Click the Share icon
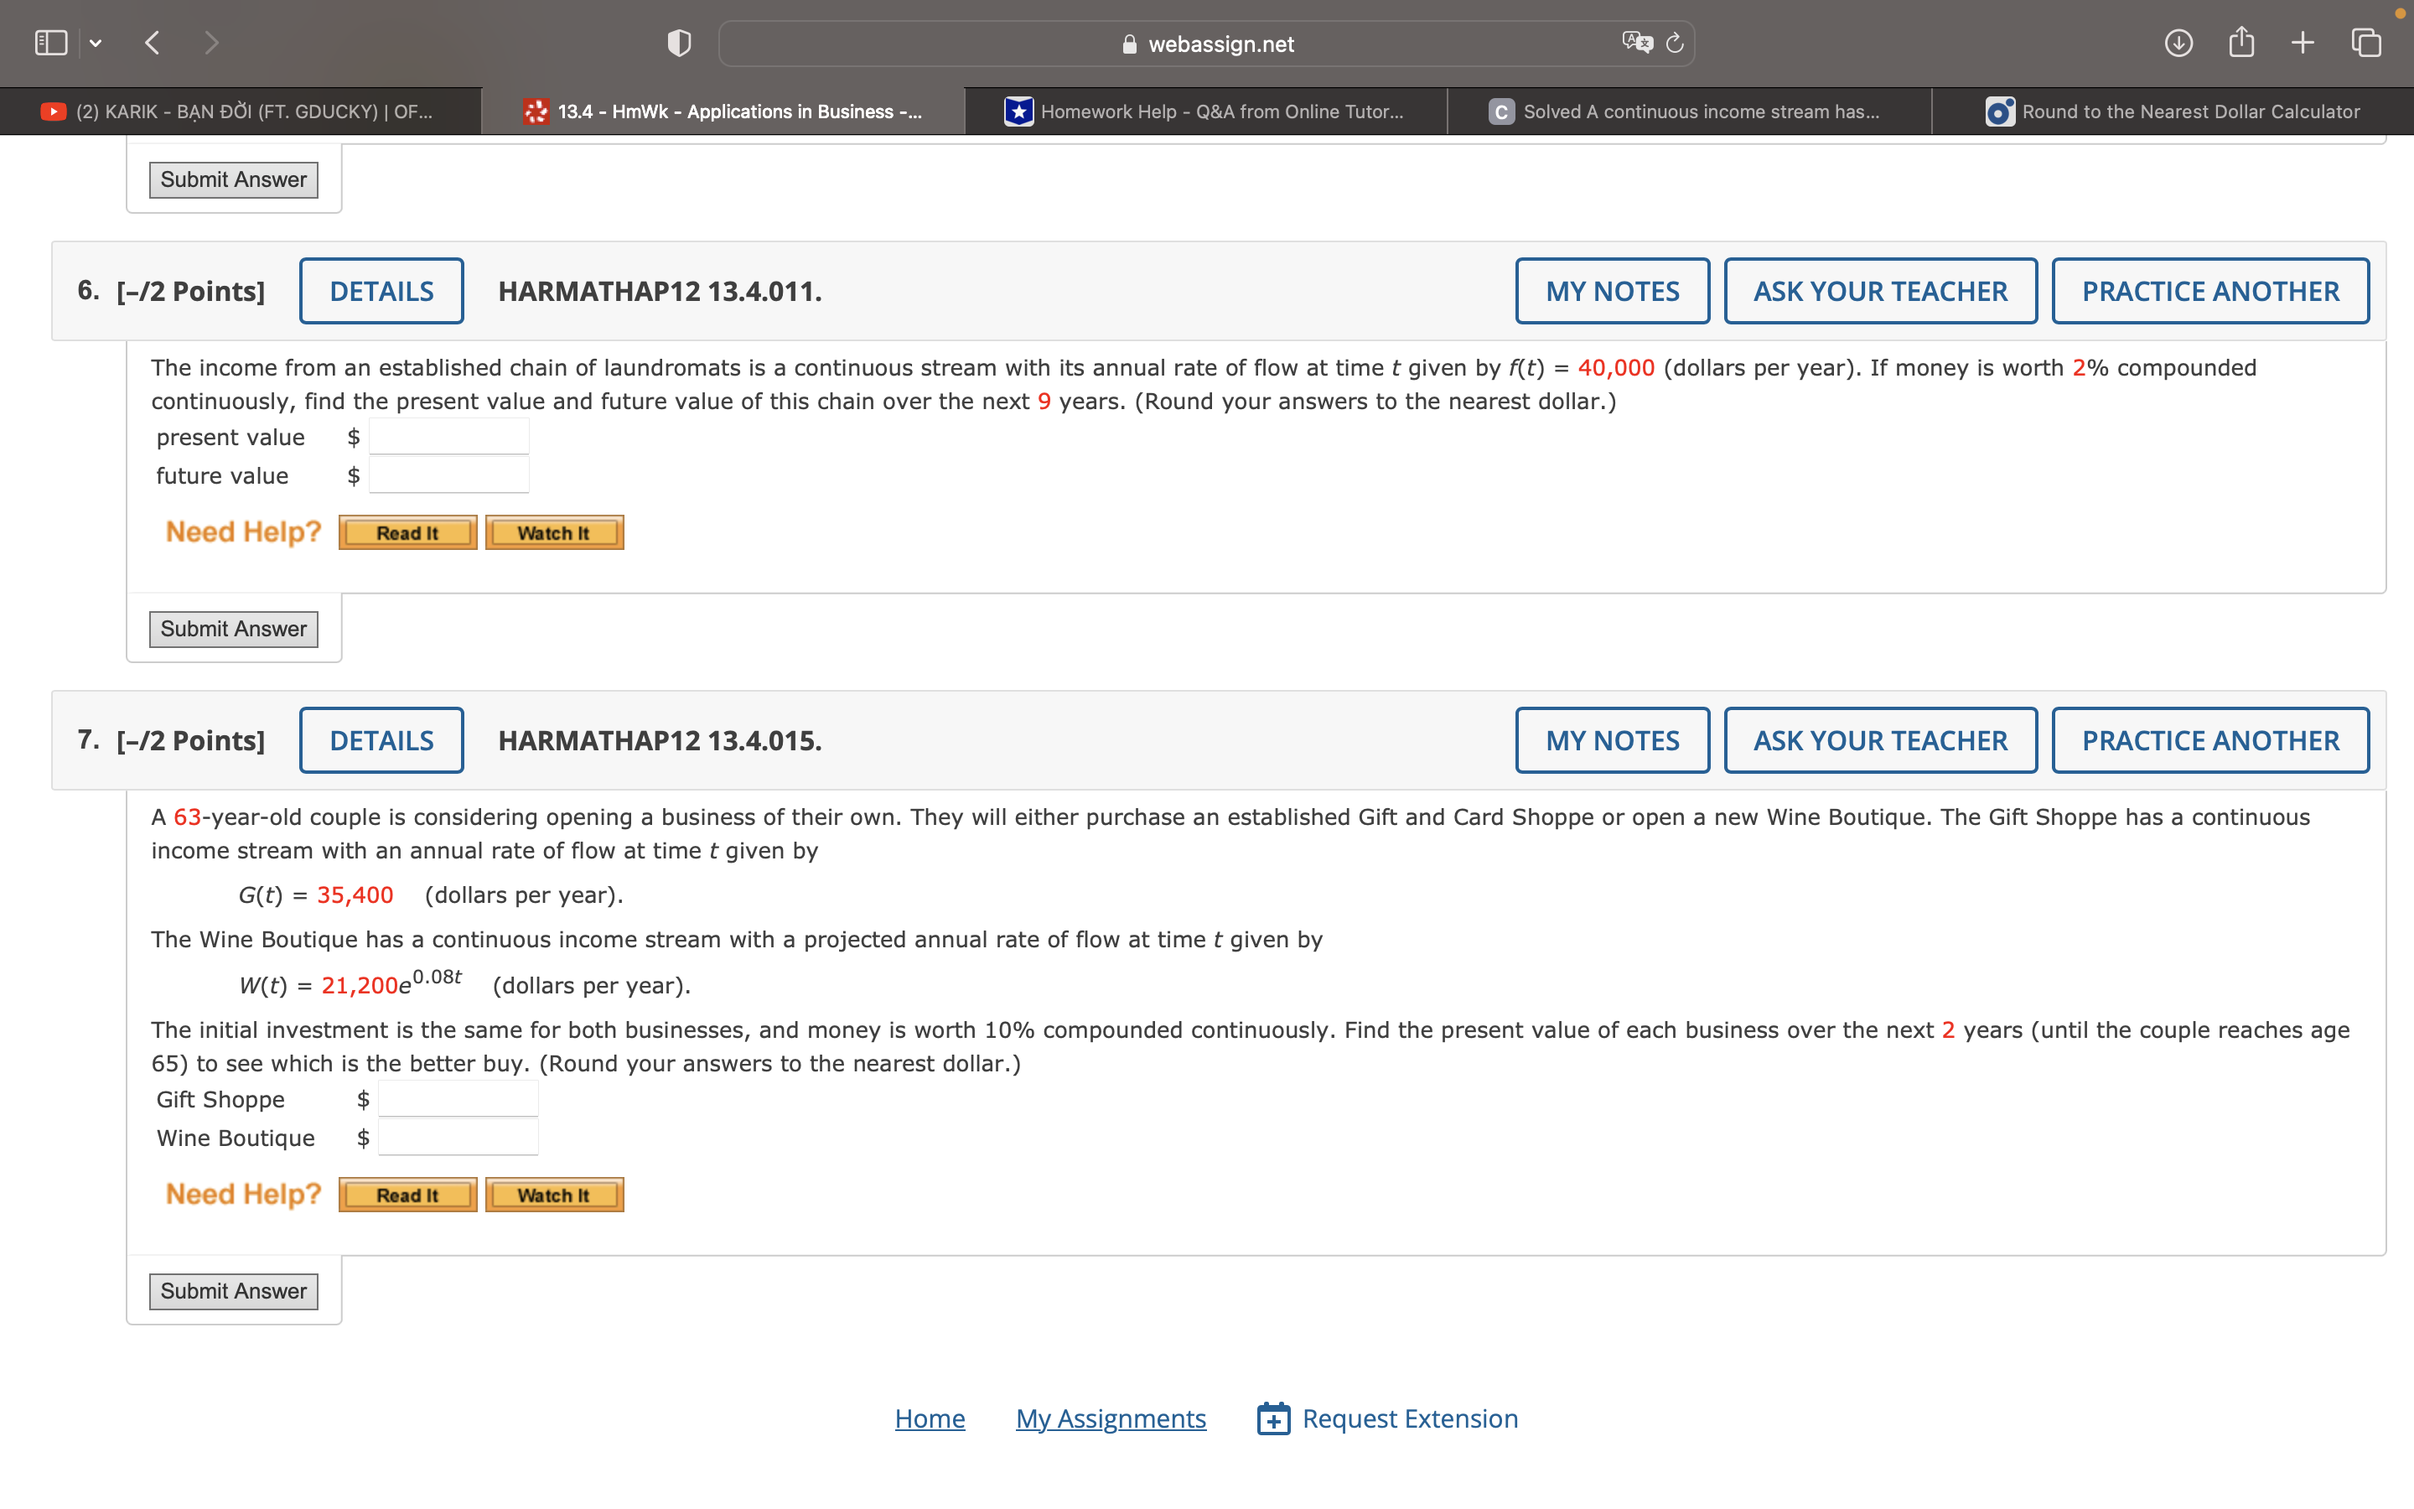Screen dimensions: 2414x1509 tap(2241, 42)
